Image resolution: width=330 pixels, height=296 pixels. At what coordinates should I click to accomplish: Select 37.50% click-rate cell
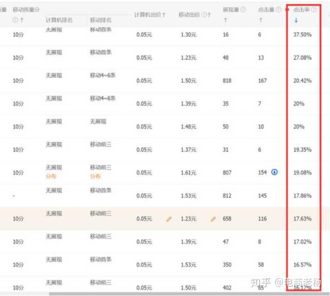tap(302, 34)
